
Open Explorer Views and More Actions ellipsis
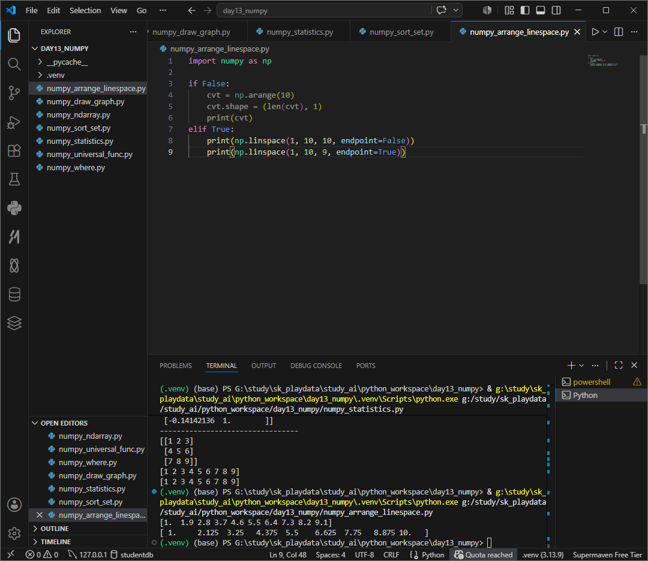coord(133,32)
